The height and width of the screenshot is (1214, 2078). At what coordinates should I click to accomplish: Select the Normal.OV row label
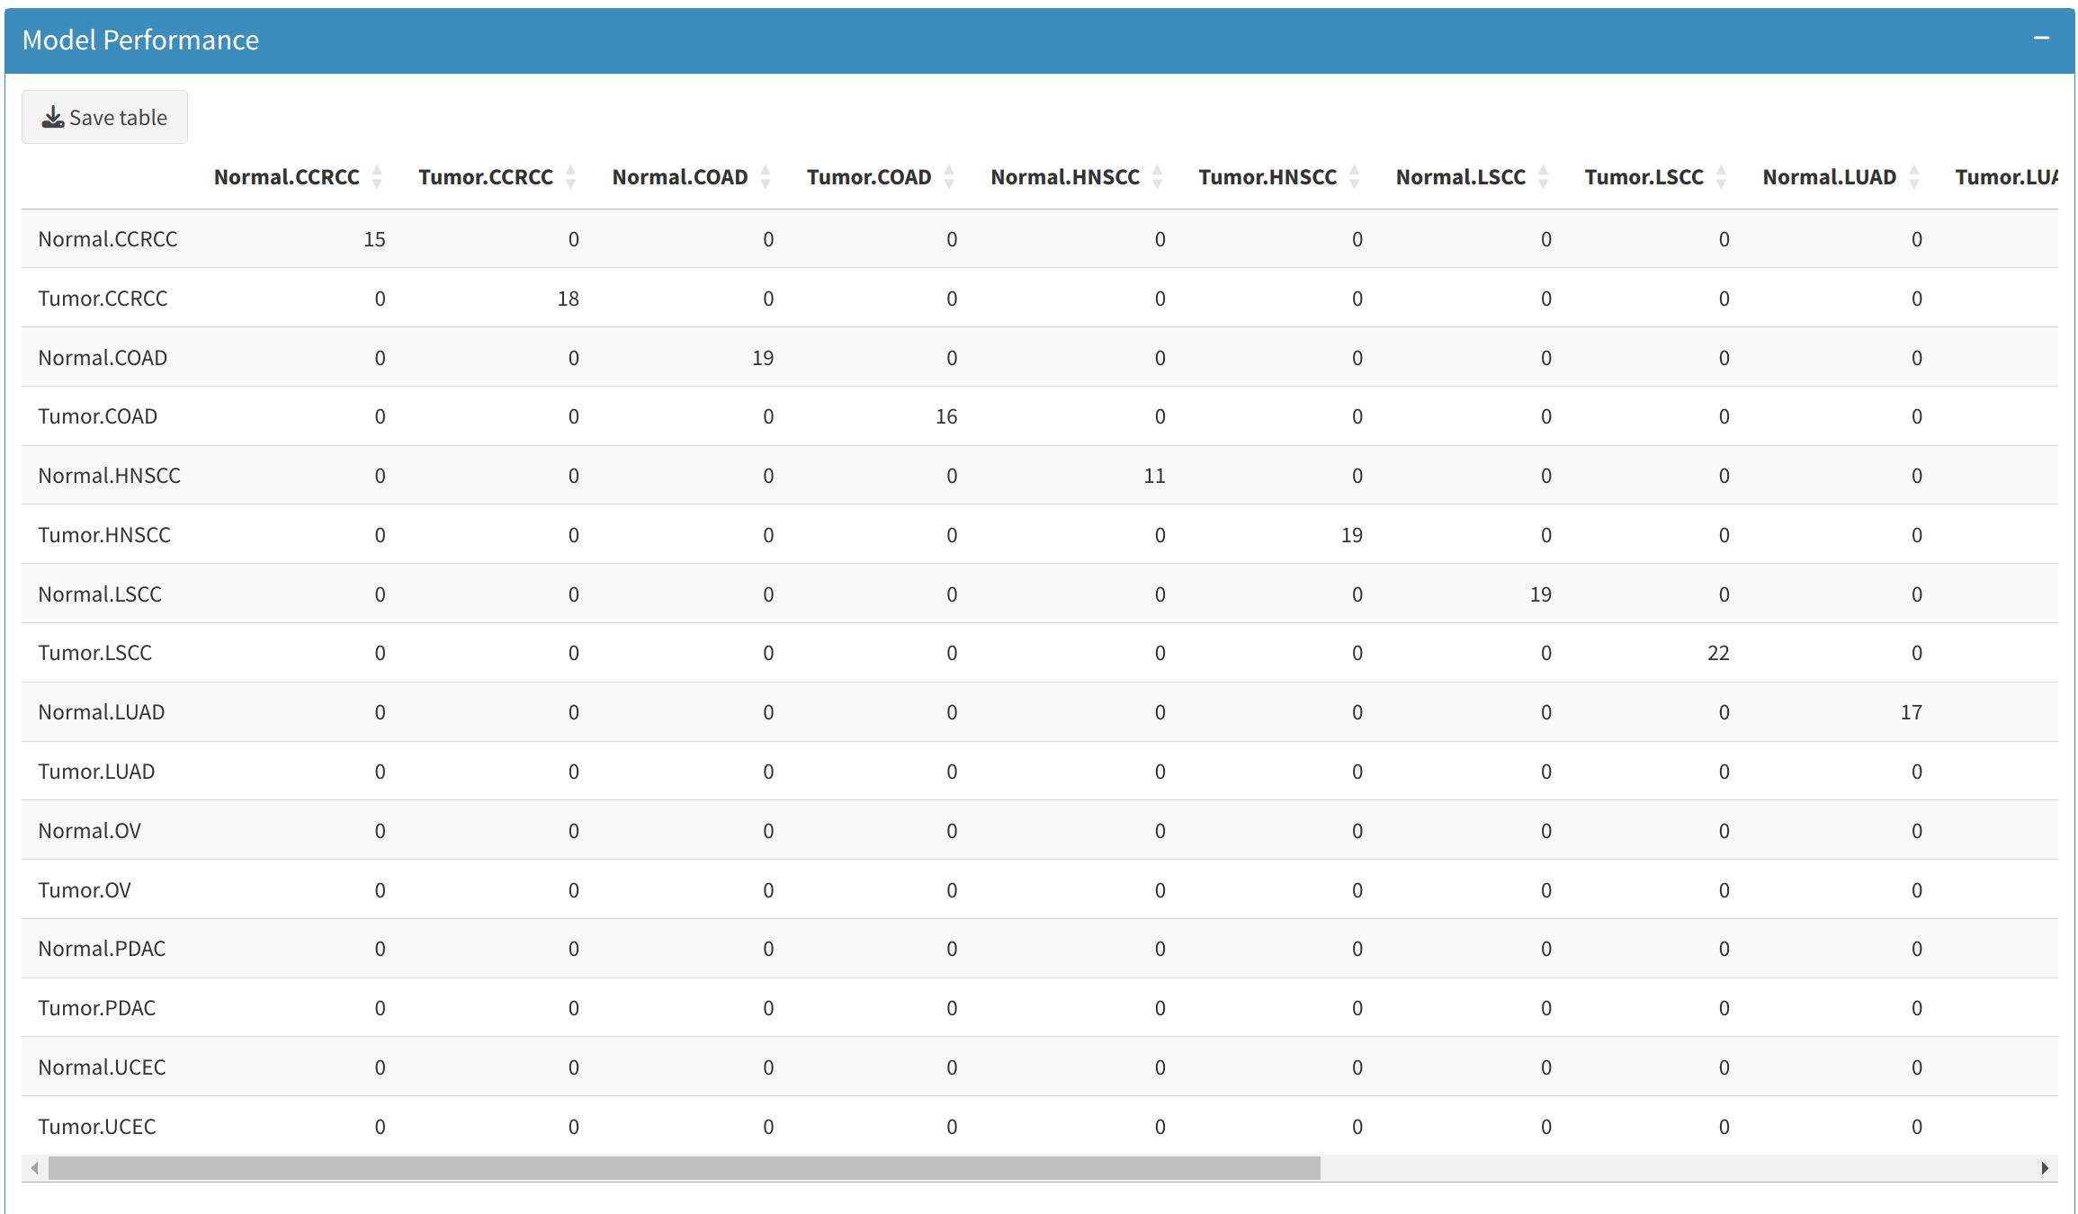89,831
